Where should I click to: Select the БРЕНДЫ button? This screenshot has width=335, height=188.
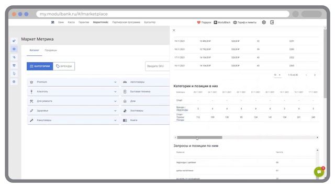click(64, 66)
